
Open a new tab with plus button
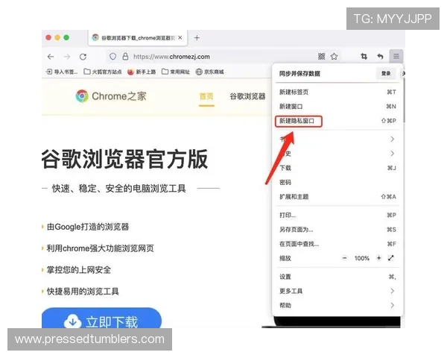point(197,37)
